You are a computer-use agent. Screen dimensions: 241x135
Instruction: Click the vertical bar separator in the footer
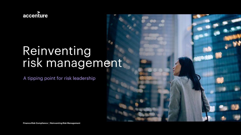tap(49, 123)
